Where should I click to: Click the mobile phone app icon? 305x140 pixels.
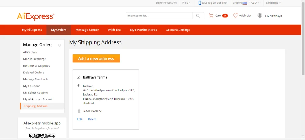tap(199, 3)
